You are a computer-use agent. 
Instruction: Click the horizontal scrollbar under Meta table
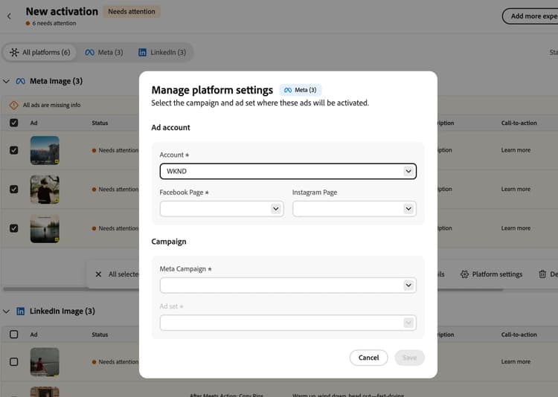point(253,289)
